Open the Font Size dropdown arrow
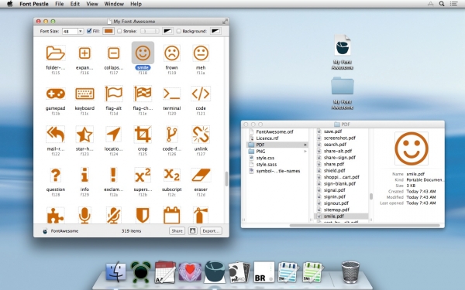The height and width of the screenshot is (290, 465). 81,31
